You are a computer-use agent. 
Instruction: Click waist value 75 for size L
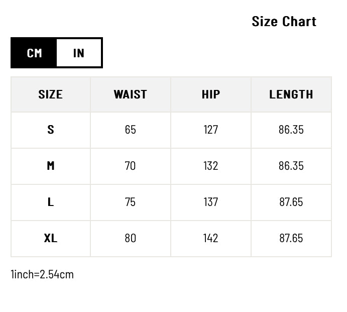[130, 202]
